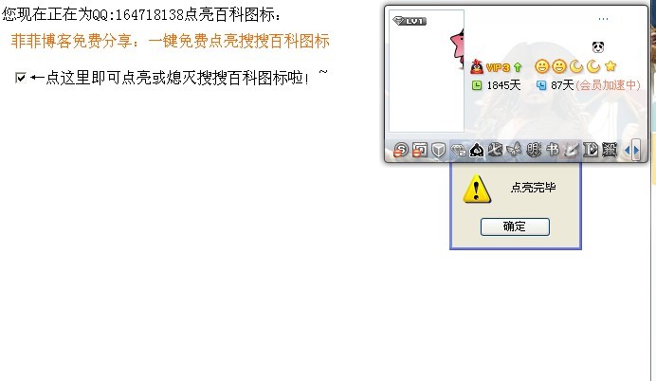Open the three-dots more menu
This screenshot has width=656, height=381.
tap(603, 19)
